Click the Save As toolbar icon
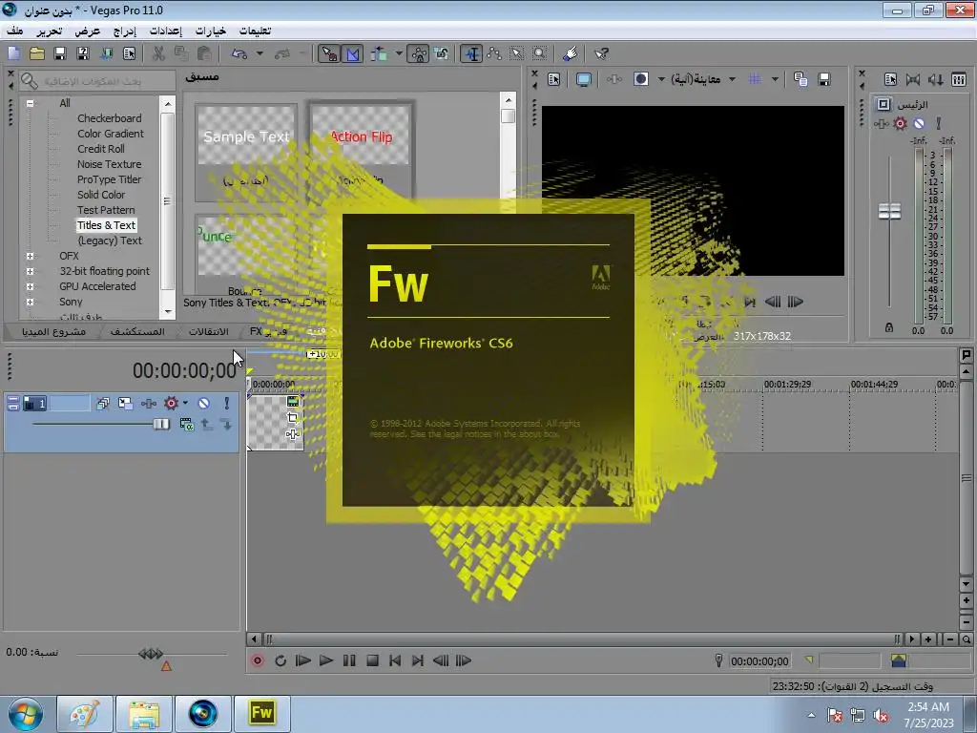Viewport: 977px width, 733px height. [83, 53]
